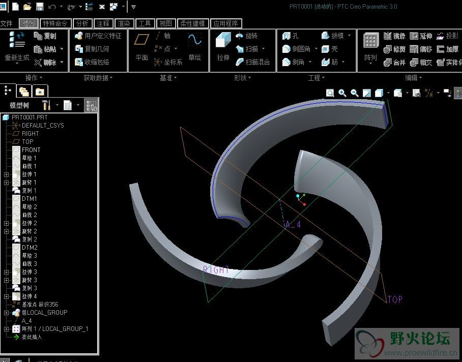The height and width of the screenshot is (362, 462).
Task: Open the 文件 (File) menu
Action: click(7, 23)
